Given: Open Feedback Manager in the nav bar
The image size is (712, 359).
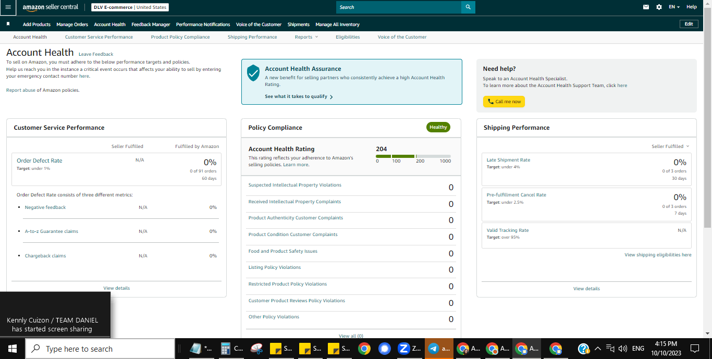Looking at the screenshot, I should pyautogui.click(x=151, y=24).
